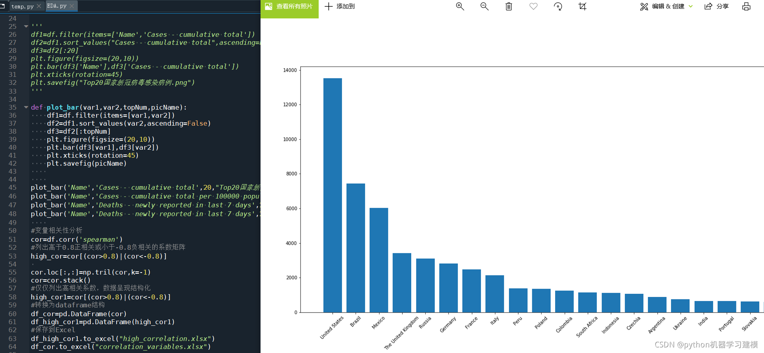The width and height of the screenshot is (764, 353).
Task: Click 查看所有照片 button
Action: [289, 6]
